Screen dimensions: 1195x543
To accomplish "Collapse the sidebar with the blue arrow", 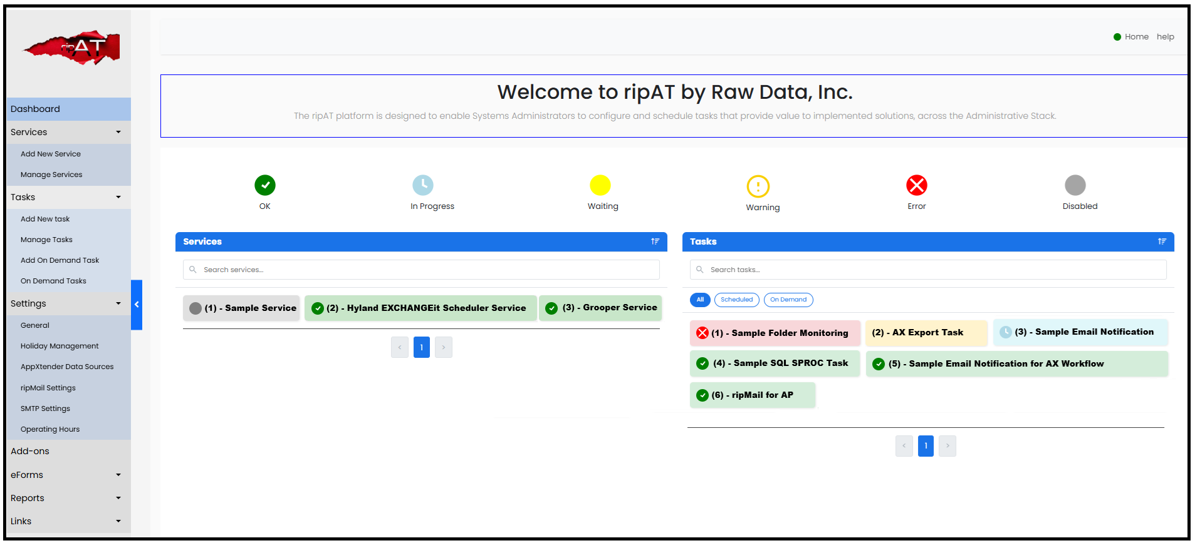I will pos(137,305).
